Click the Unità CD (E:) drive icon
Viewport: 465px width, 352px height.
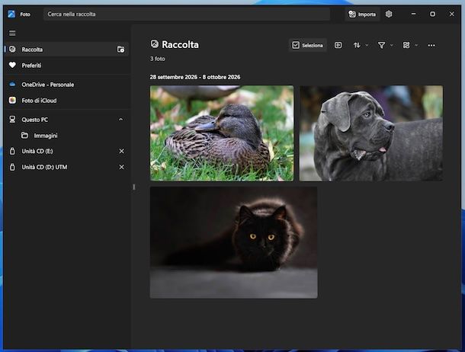[x=12, y=151]
